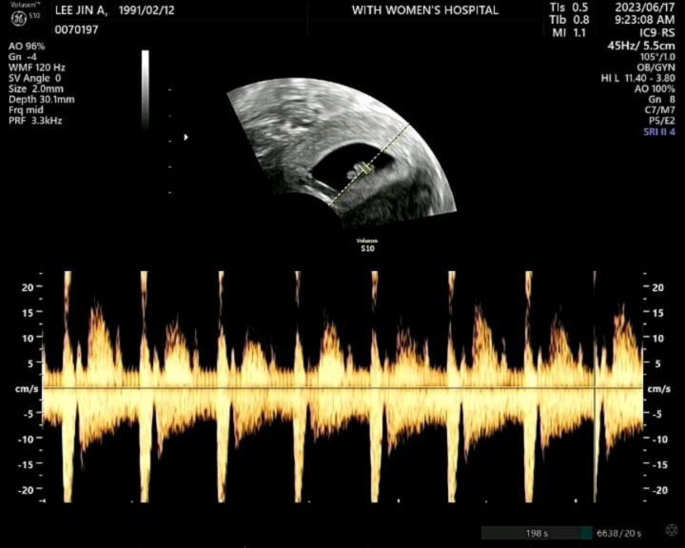Click the Voluson S10 watermark below the scan
The height and width of the screenshot is (548, 685).
click(367, 245)
